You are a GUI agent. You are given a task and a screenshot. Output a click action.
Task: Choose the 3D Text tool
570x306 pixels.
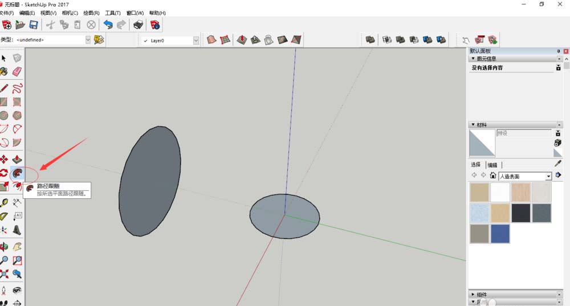tap(17, 230)
